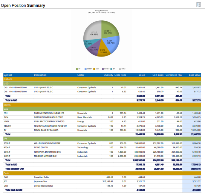Viewport: 205px width, 193px height.
Task: Click the HWO symbol cell
Action: (6, 121)
